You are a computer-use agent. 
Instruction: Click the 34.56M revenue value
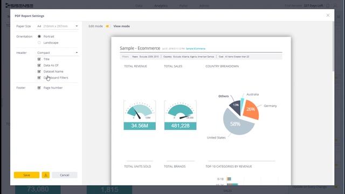[x=140, y=126]
